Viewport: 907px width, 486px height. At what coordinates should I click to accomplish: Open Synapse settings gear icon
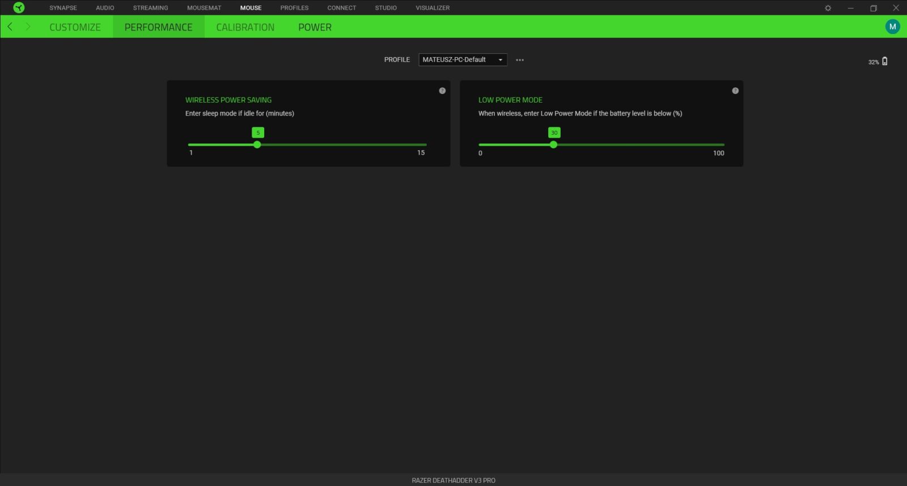pos(828,8)
